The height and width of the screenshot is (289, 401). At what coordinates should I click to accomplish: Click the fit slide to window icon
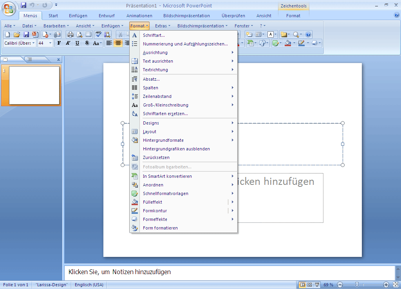click(396, 285)
